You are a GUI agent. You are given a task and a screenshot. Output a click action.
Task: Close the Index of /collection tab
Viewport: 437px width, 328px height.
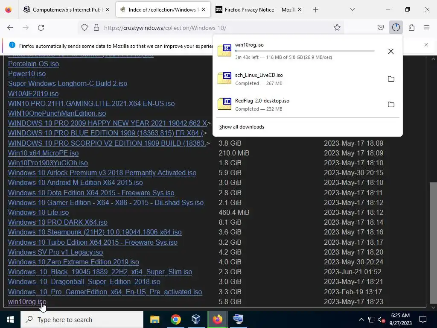point(204,9)
